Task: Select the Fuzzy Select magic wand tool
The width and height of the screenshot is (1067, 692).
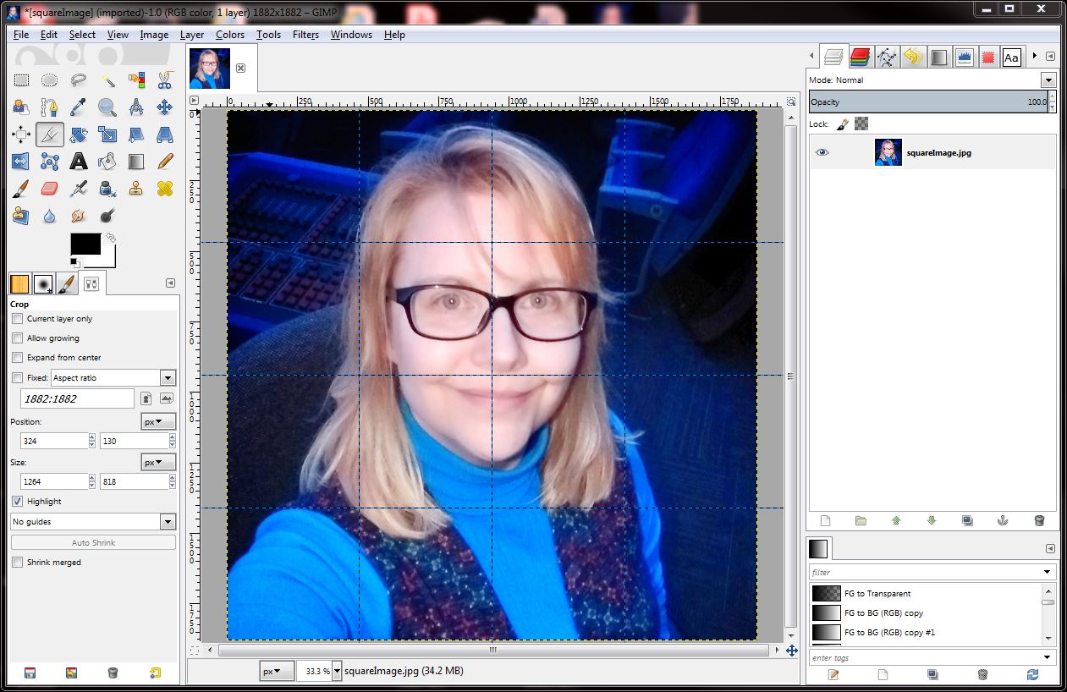Action: [107, 80]
